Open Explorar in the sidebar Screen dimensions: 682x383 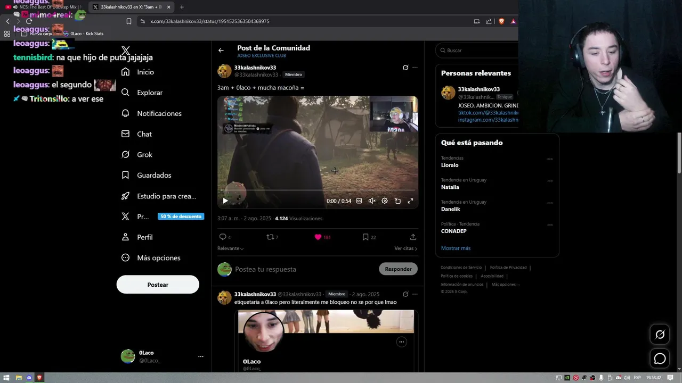tap(142, 93)
